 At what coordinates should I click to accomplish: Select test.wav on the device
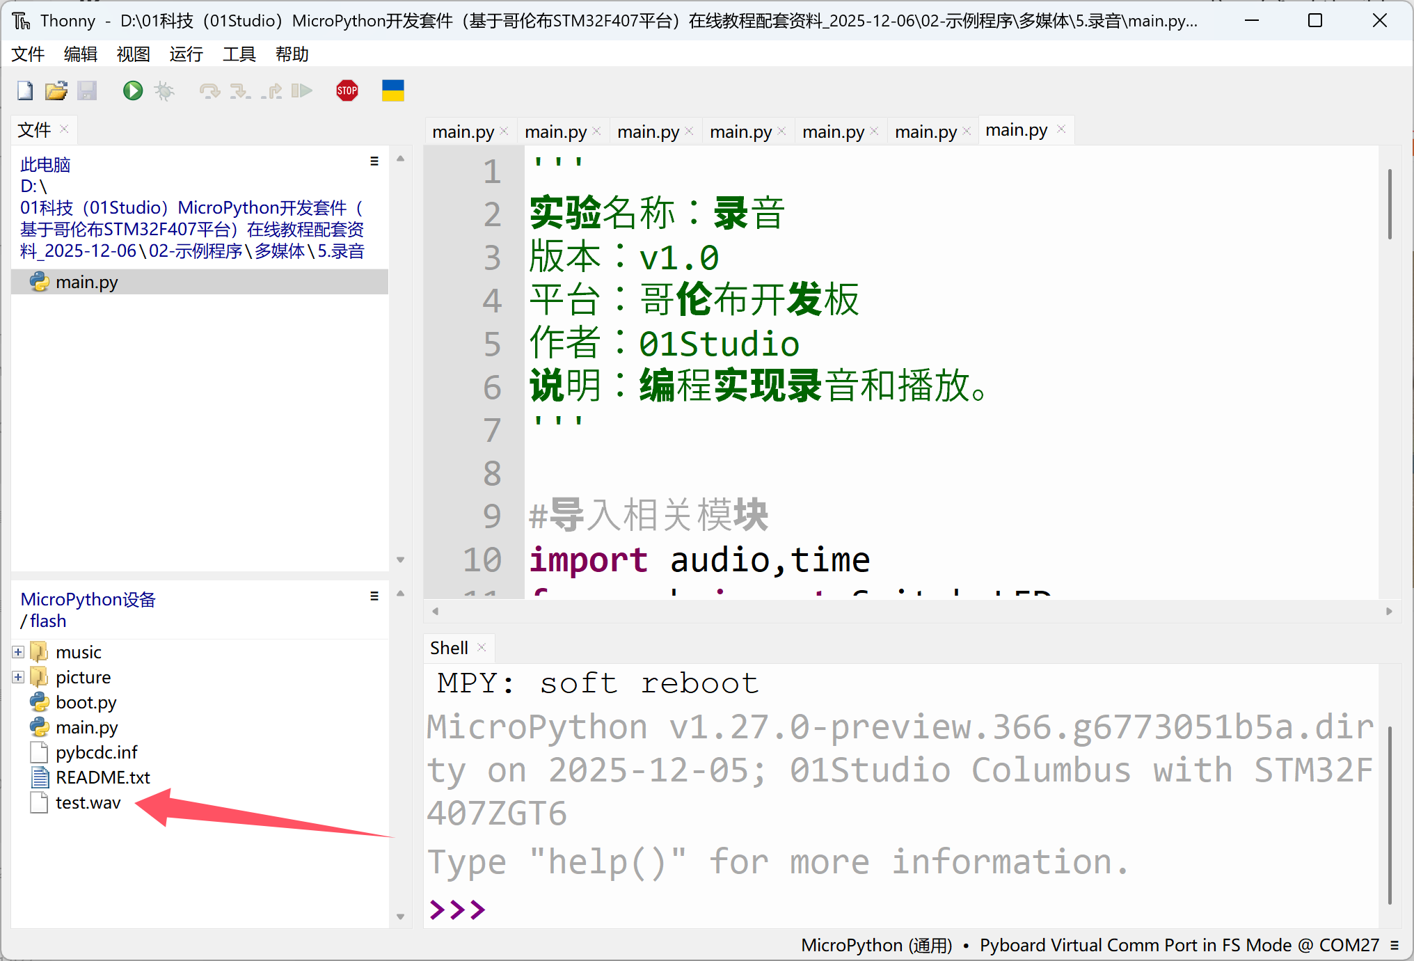[x=88, y=802]
